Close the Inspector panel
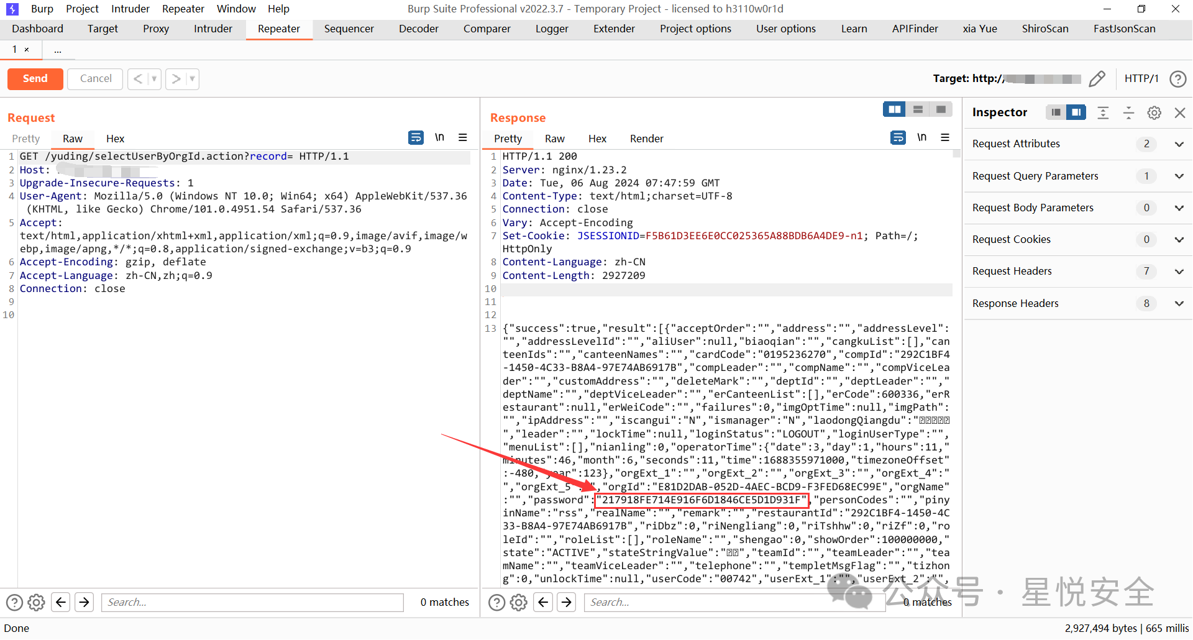1193x640 pixels. click(x=1180, y=112)
